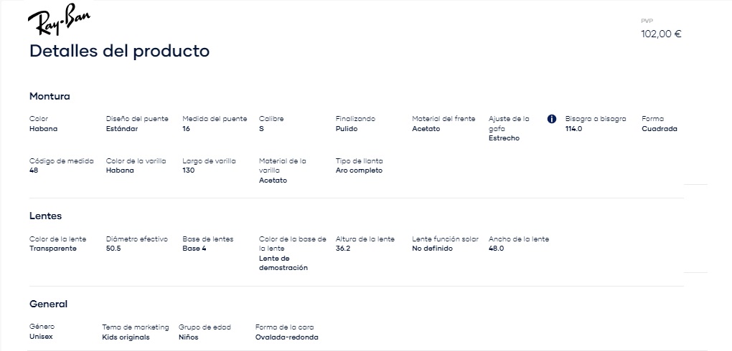Select the Base de lentes value Base 4
This screenshot has width=732, height=351.
tap(194, 249)
